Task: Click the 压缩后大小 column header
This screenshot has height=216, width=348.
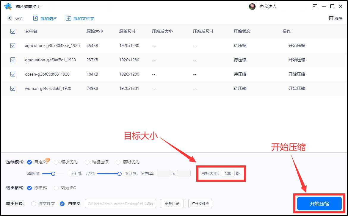Action: point(162,31)
